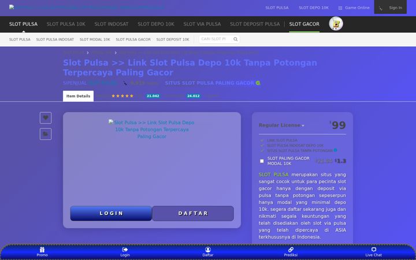Viewport: 416px width, 260px height.
Task: Click SLOT DEPOSIT 10K in the sub-navigation
Action: [173, 39]
